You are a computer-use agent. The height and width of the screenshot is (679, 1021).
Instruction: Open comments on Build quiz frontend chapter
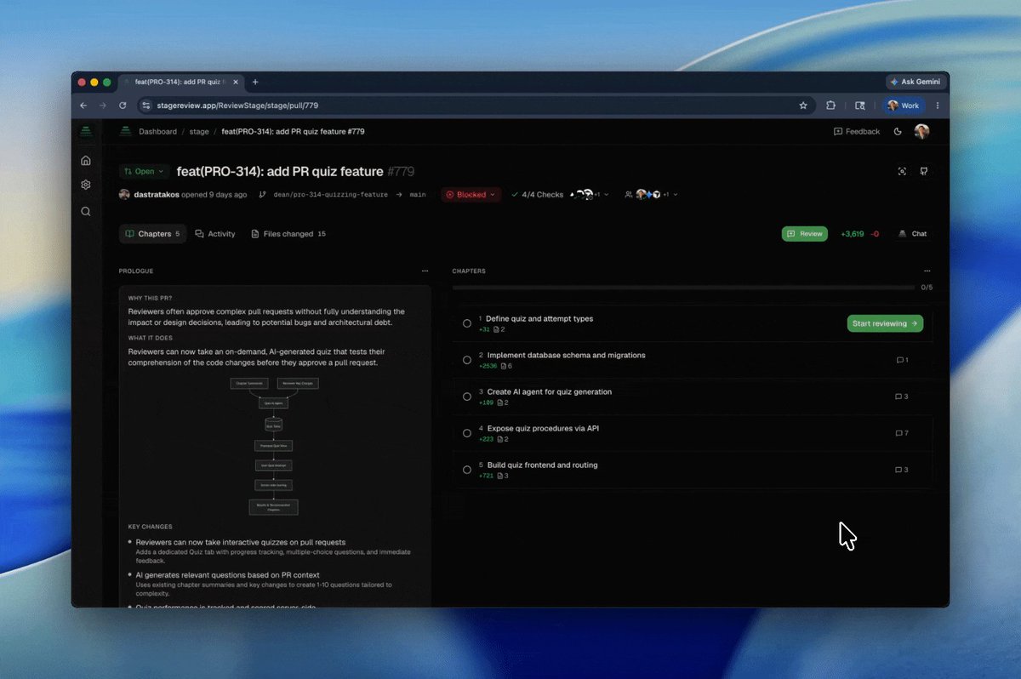click(x=903, y=470)
